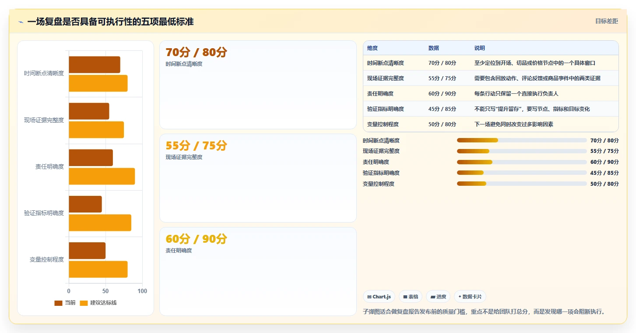Open the 55分 / 75分 data card
The width and height of the screenshot is (636, 333).
[x=258, y=178]
